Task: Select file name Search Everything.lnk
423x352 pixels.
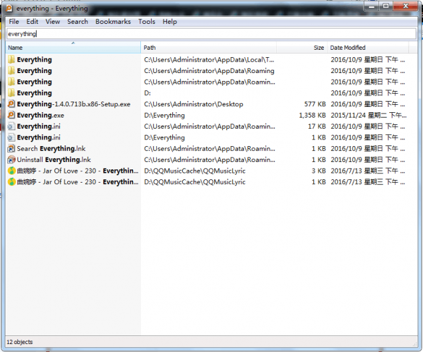Action: (51, 148)
